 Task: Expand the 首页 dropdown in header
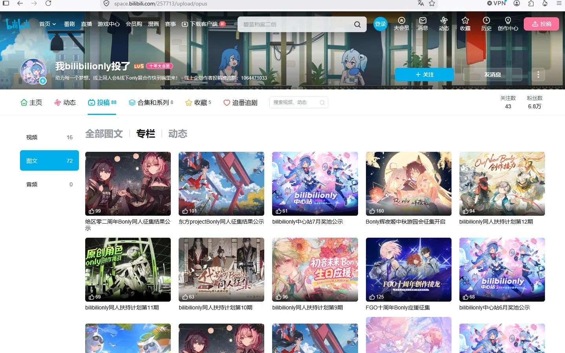click(48, 24)
